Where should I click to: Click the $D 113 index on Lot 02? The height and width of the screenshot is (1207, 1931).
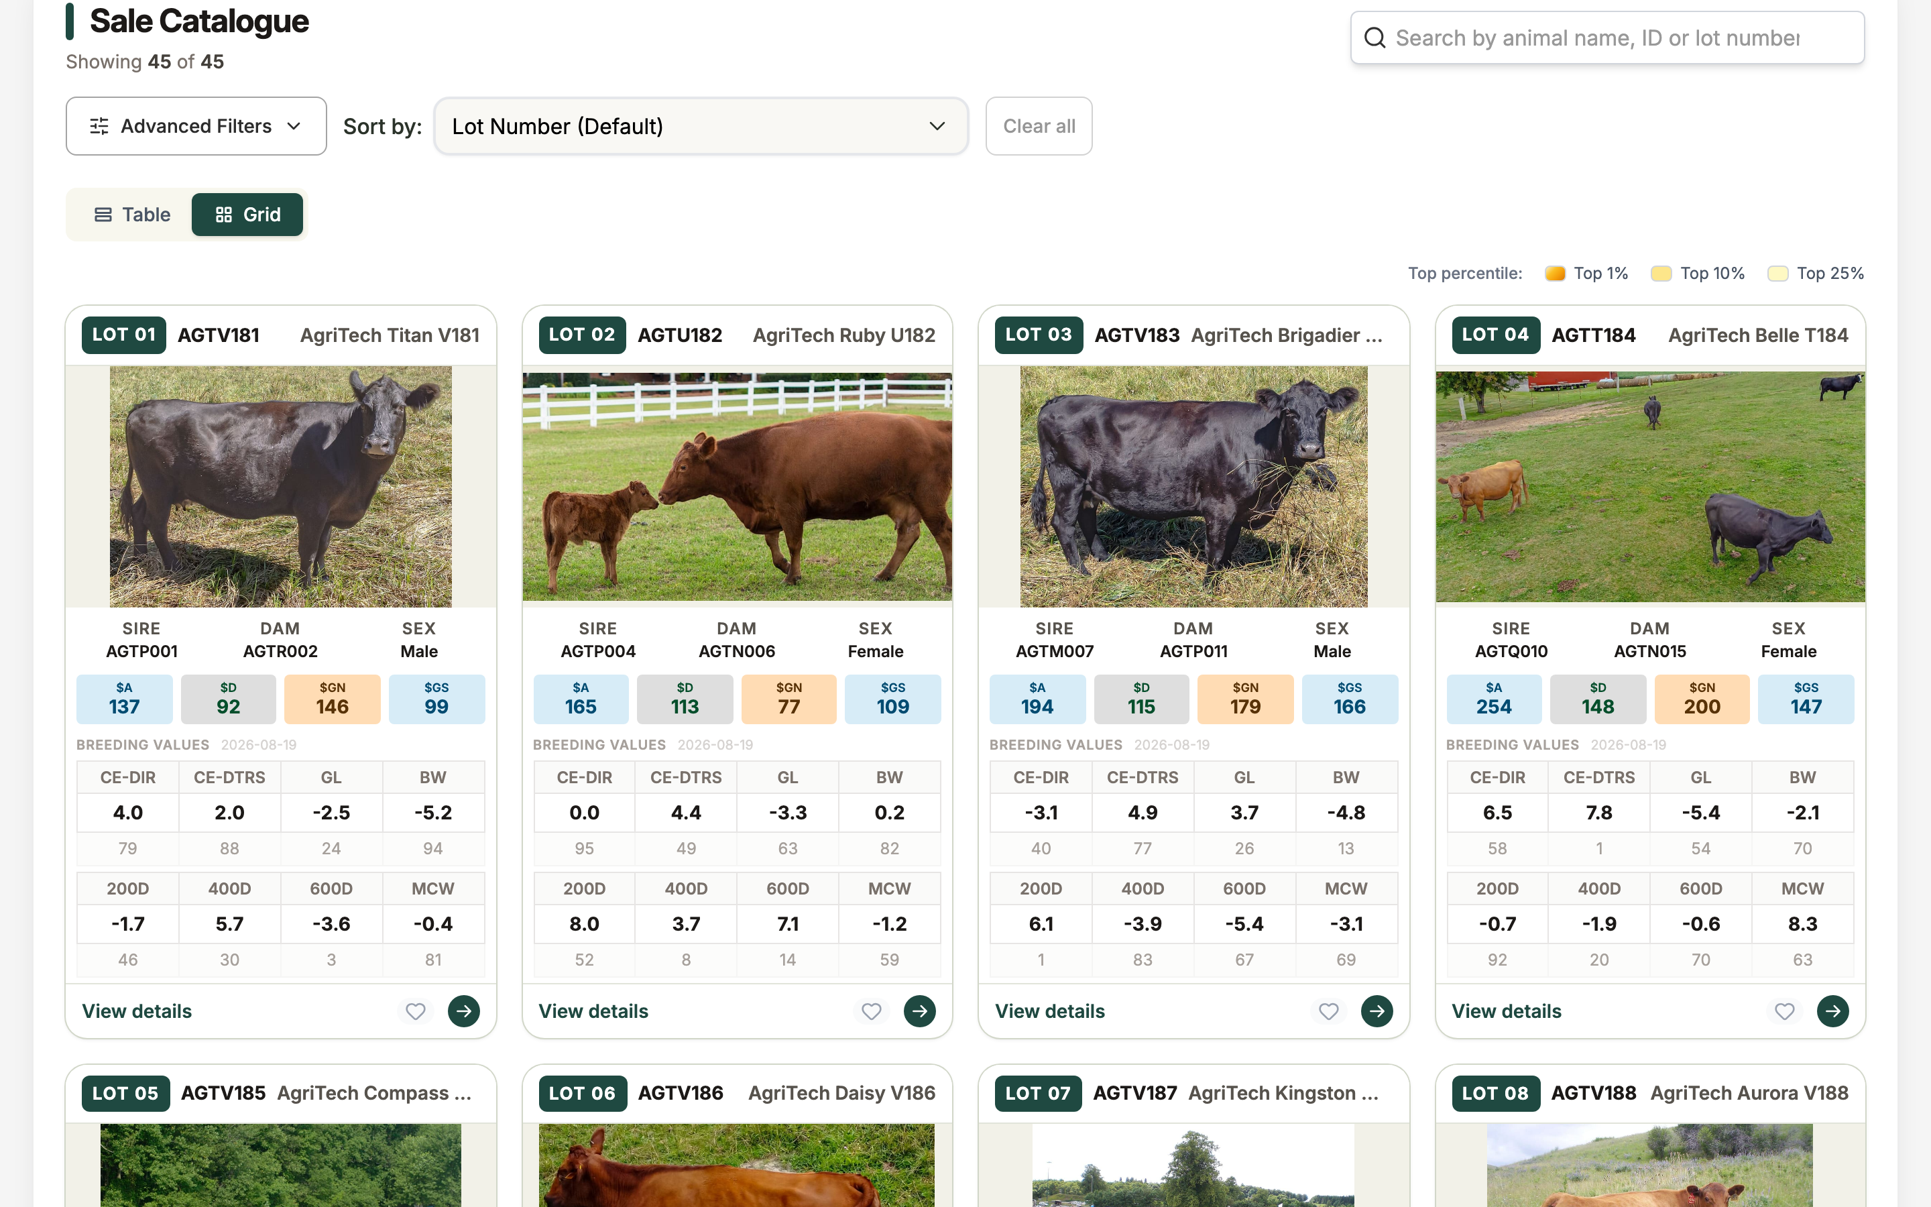[x=685, y=699]
